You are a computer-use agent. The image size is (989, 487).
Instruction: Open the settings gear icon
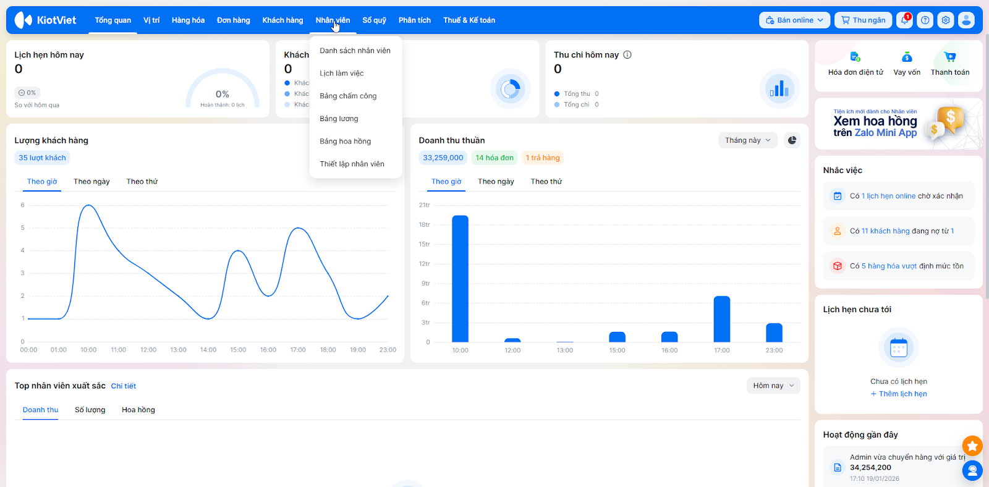[x=946, y=20]
